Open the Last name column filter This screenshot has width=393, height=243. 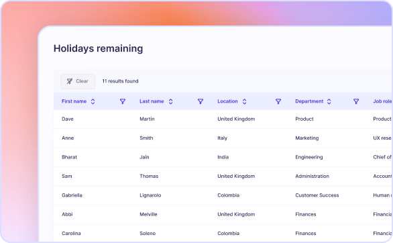[201, 101]
